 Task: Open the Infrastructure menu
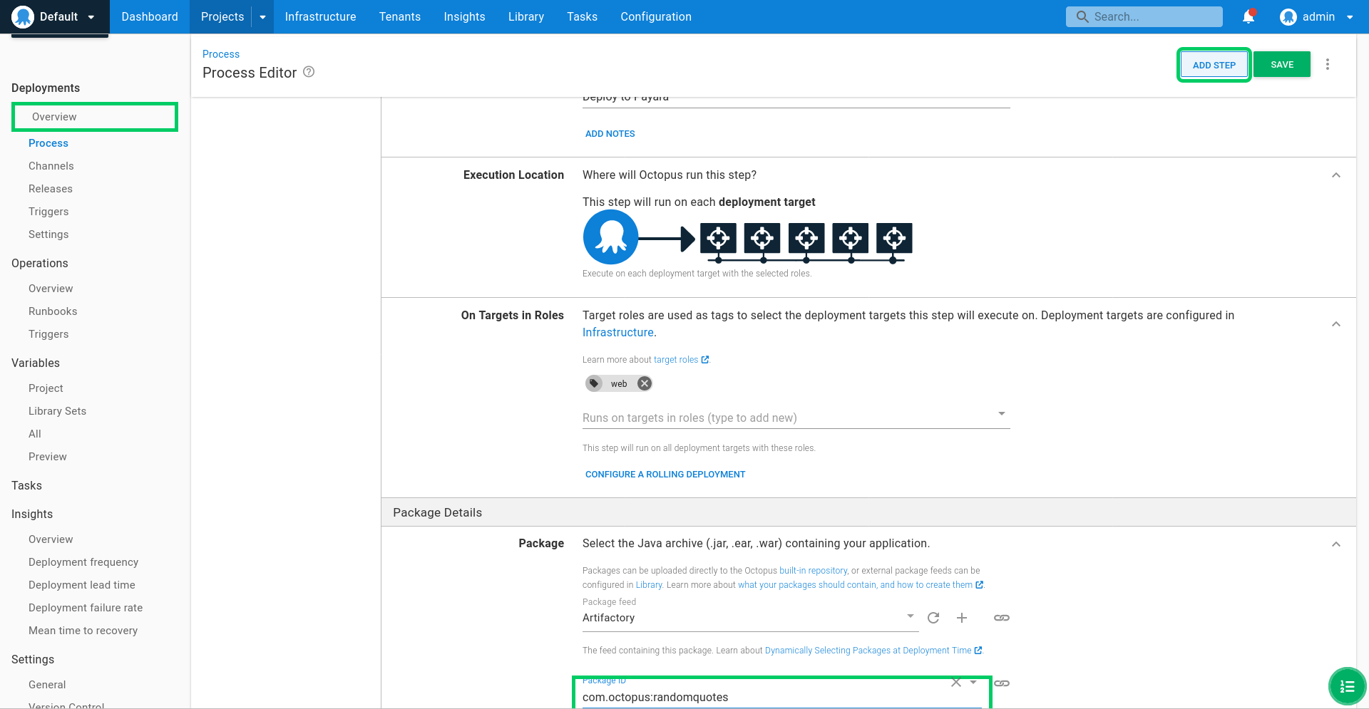pos(320,16)
